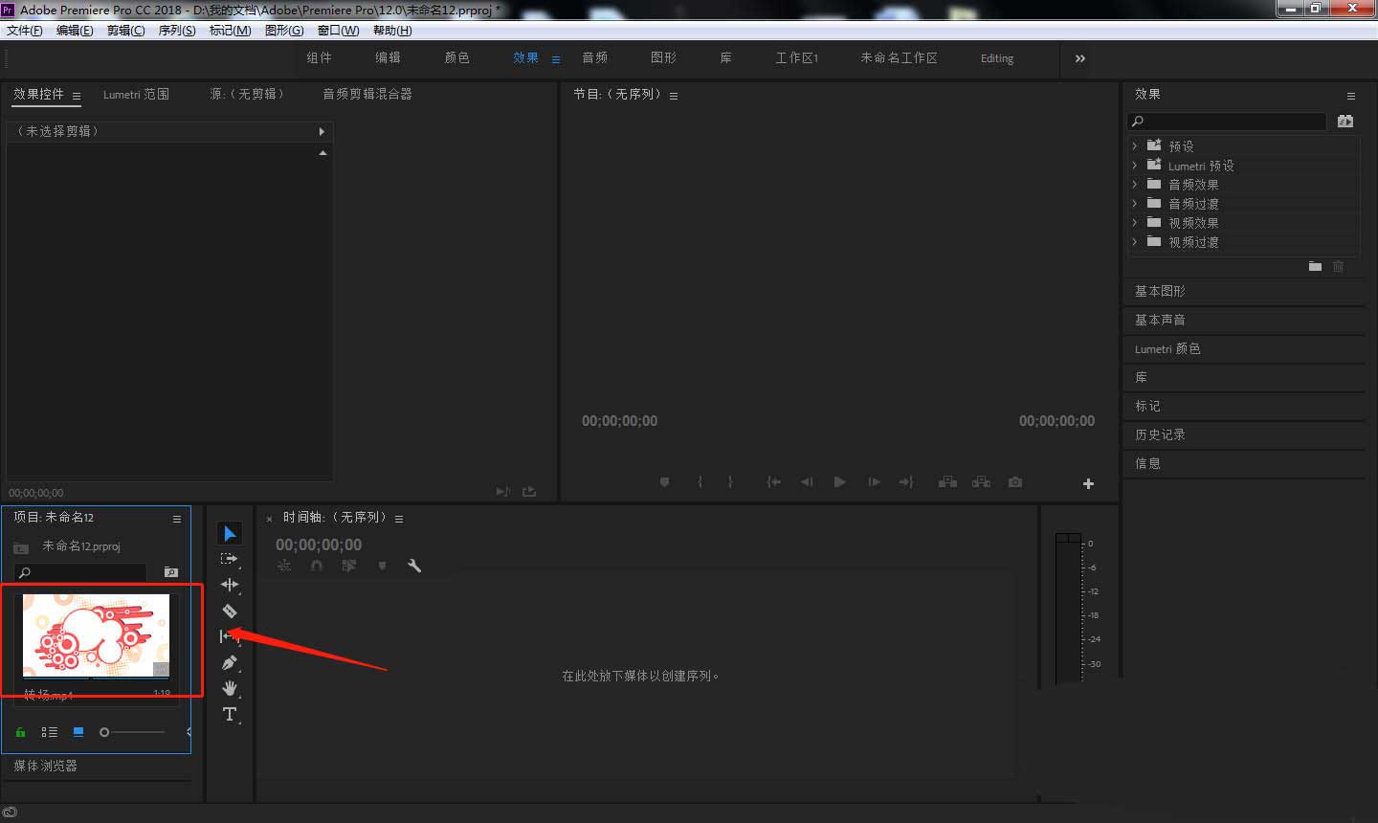Open 效果 panel hamburger menu
This screenshot has width=1378, height=823.
tap(1351, 96)
